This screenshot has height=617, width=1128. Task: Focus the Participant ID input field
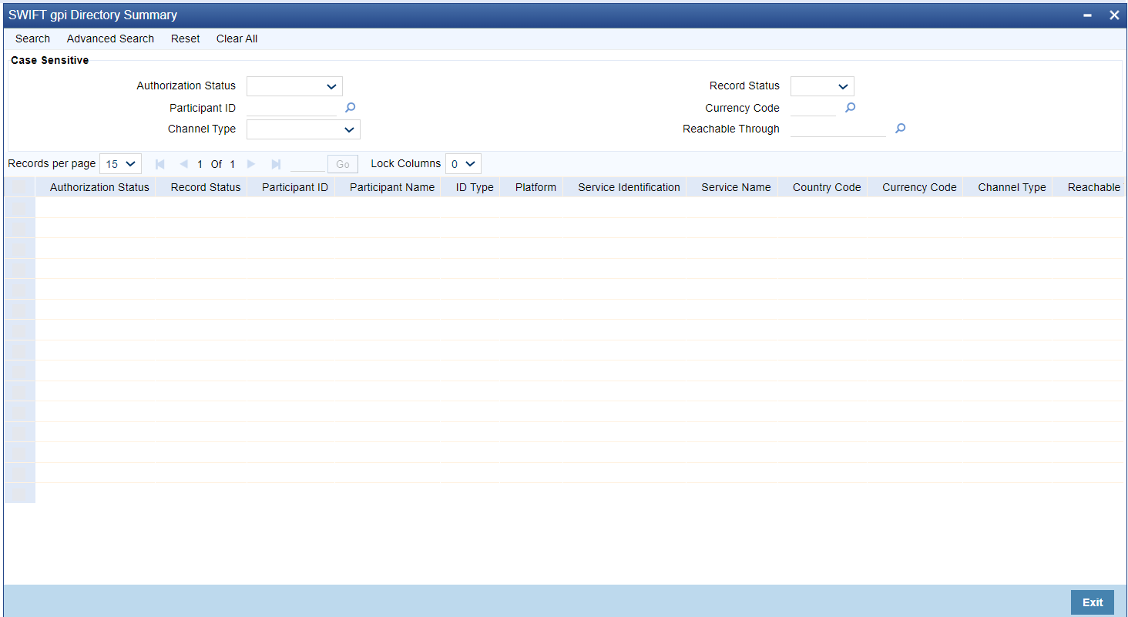coord(292,108)
